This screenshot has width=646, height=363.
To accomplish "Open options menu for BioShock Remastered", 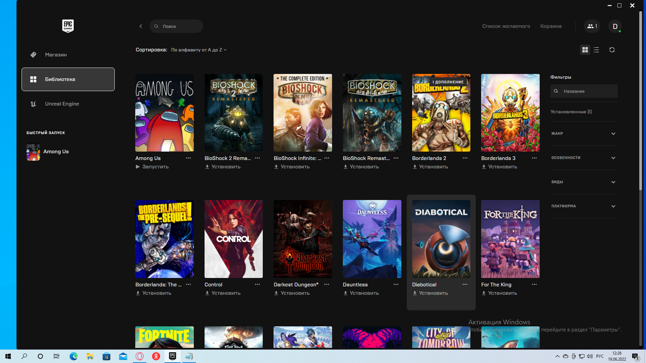I will [x=396, y=158].
